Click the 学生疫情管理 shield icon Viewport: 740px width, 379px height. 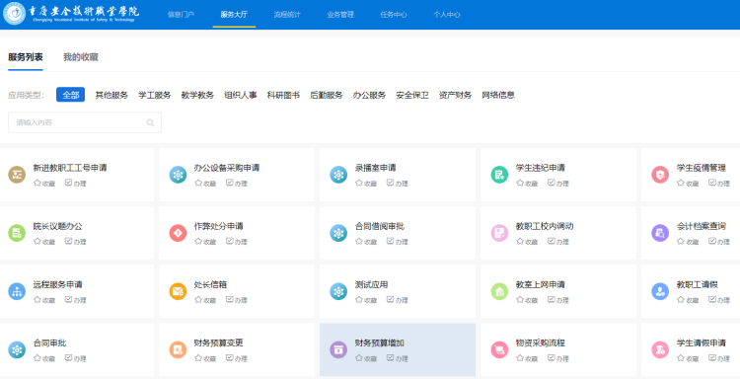(x=660, y=175)
